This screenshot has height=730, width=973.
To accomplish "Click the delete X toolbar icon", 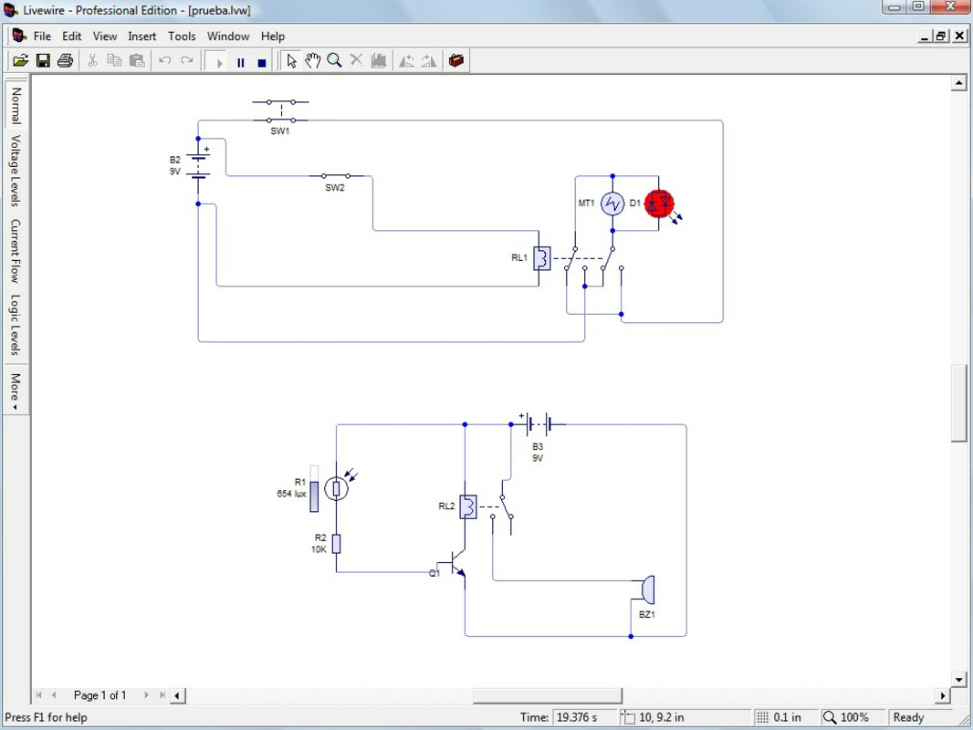I will point(356,61).
